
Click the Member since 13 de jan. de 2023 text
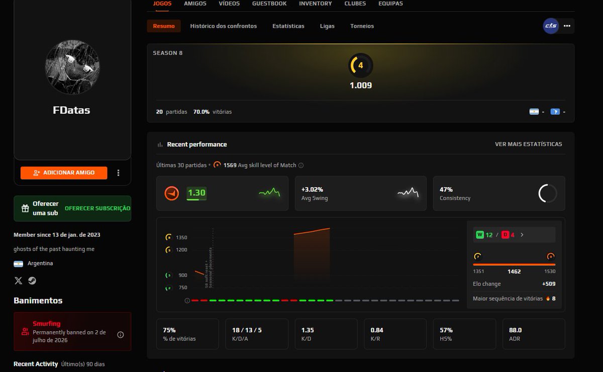(x=57, y=235)
